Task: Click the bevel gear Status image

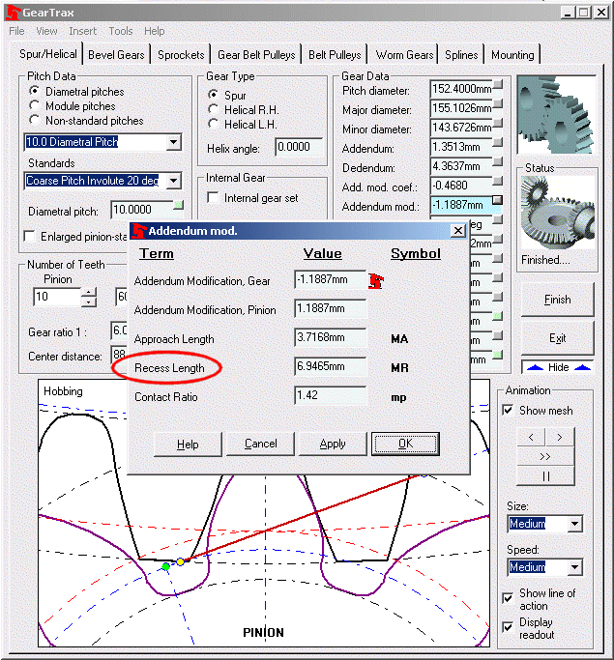Action: [x=558, y=213]
